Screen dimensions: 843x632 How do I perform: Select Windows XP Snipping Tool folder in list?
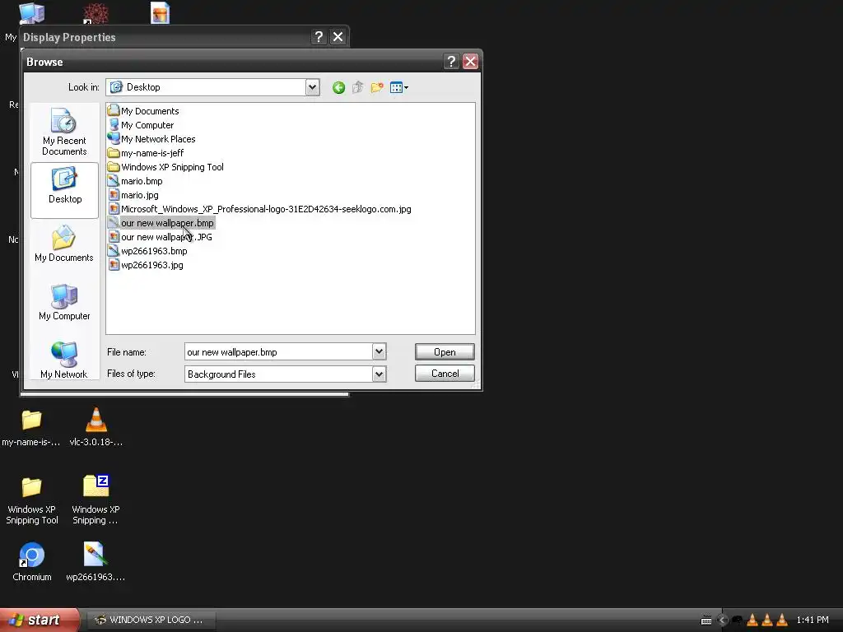pos(165,166)
